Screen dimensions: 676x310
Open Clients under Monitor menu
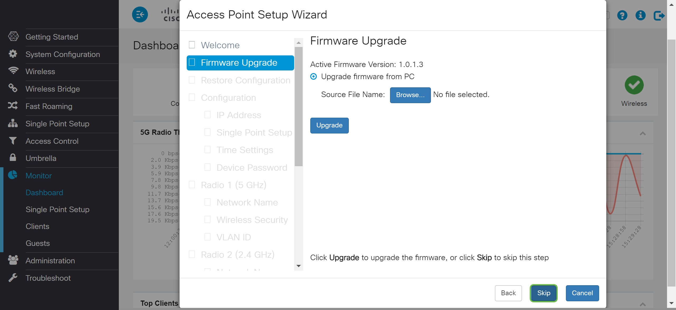[37, 226]
